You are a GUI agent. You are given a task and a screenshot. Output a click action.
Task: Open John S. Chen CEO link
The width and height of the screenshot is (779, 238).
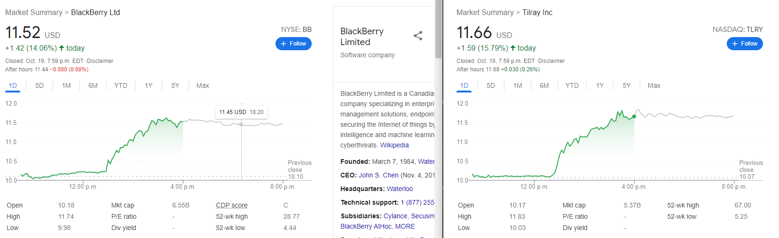tap(378, 175)
